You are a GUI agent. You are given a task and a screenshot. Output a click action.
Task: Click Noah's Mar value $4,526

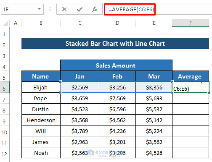[x=154, y=153]
